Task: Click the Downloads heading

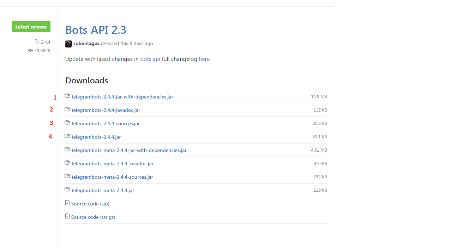Action: click(86, 80)
